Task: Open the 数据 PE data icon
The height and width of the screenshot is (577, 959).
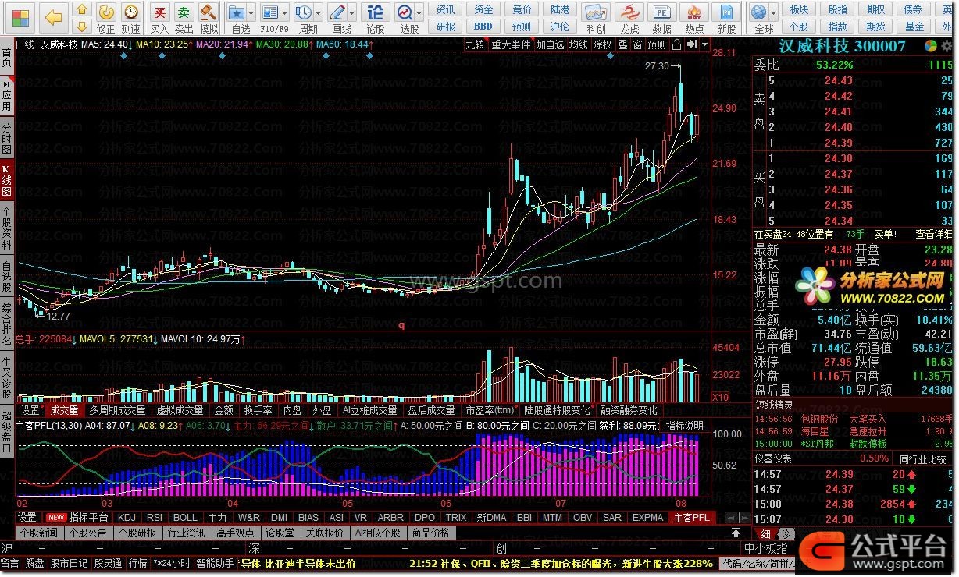Action: tap(662, 12)
